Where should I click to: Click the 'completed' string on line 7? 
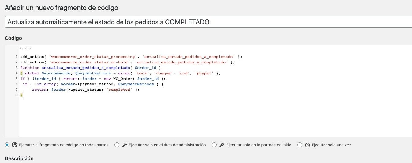click(x=119, y=90)
